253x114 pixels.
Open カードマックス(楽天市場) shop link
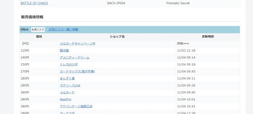click(77, 71)
